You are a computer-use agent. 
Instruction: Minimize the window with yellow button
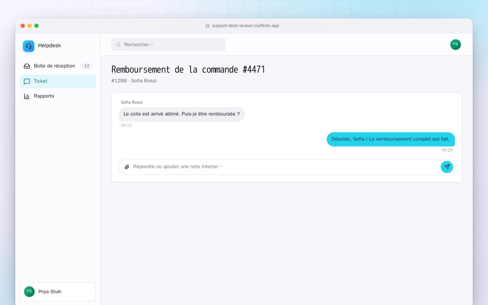tap(30, 26)
